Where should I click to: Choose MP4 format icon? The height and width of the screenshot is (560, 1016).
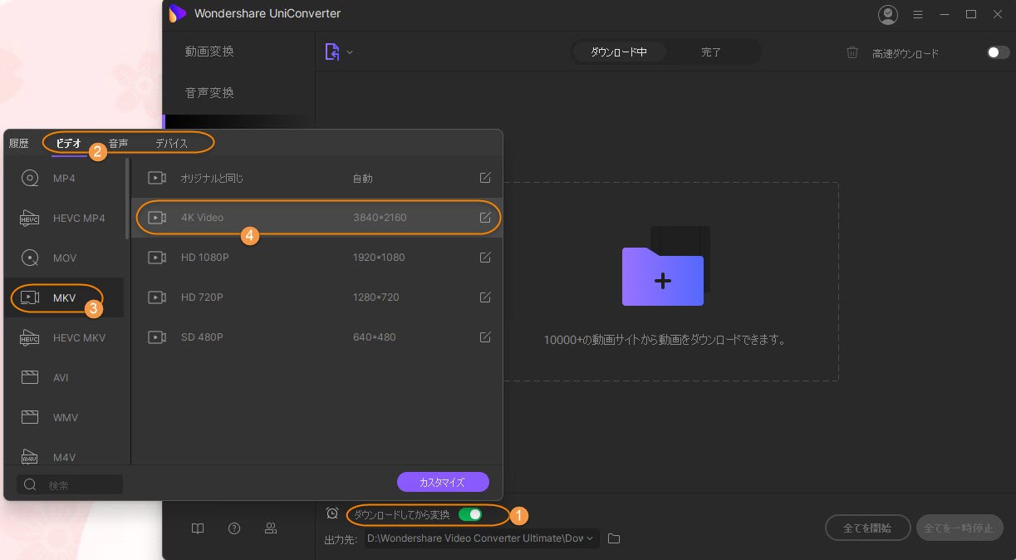(30, 178)
